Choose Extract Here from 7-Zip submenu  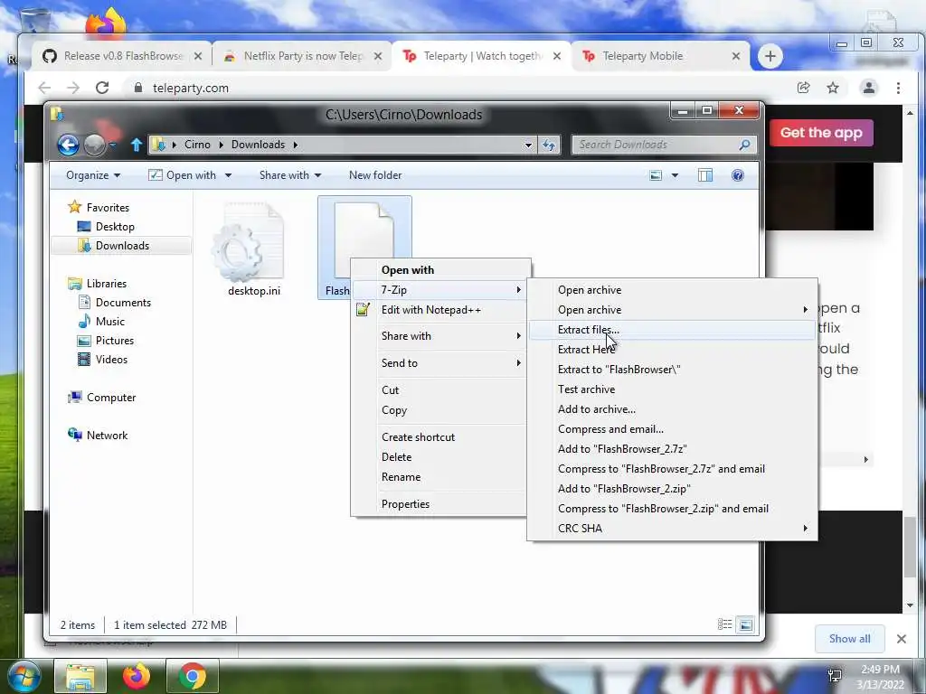point(672,350)
